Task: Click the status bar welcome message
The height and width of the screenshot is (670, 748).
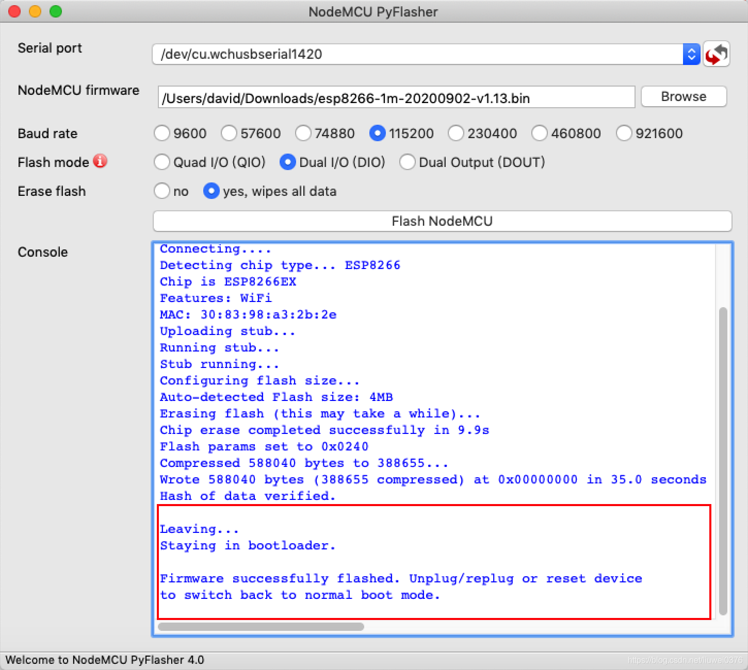Action: coord(105,660)
